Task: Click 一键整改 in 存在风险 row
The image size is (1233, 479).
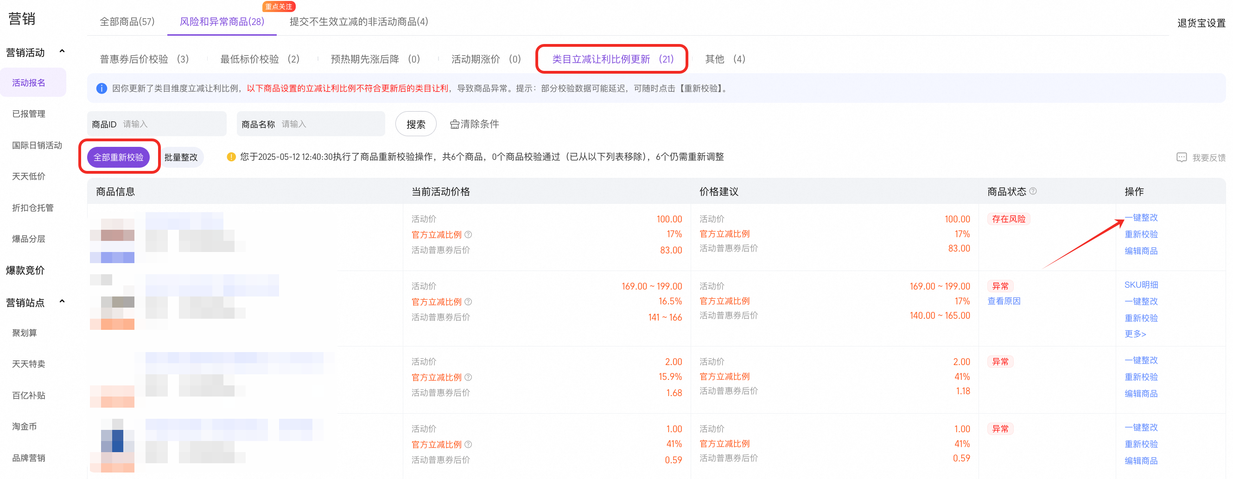Action: [1141, 217]
